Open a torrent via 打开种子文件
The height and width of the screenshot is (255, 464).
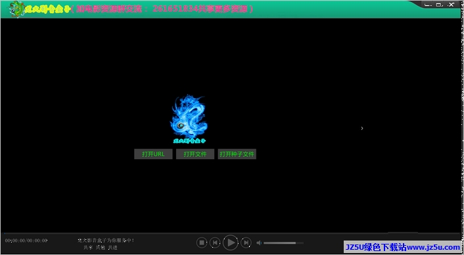237,154
